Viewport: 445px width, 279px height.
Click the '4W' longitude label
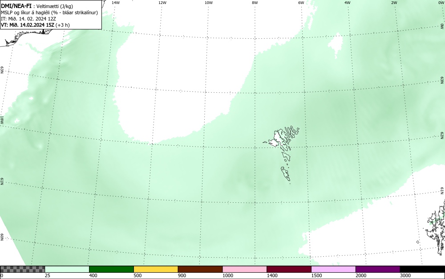pyautogui.click(x=348, y=3)
